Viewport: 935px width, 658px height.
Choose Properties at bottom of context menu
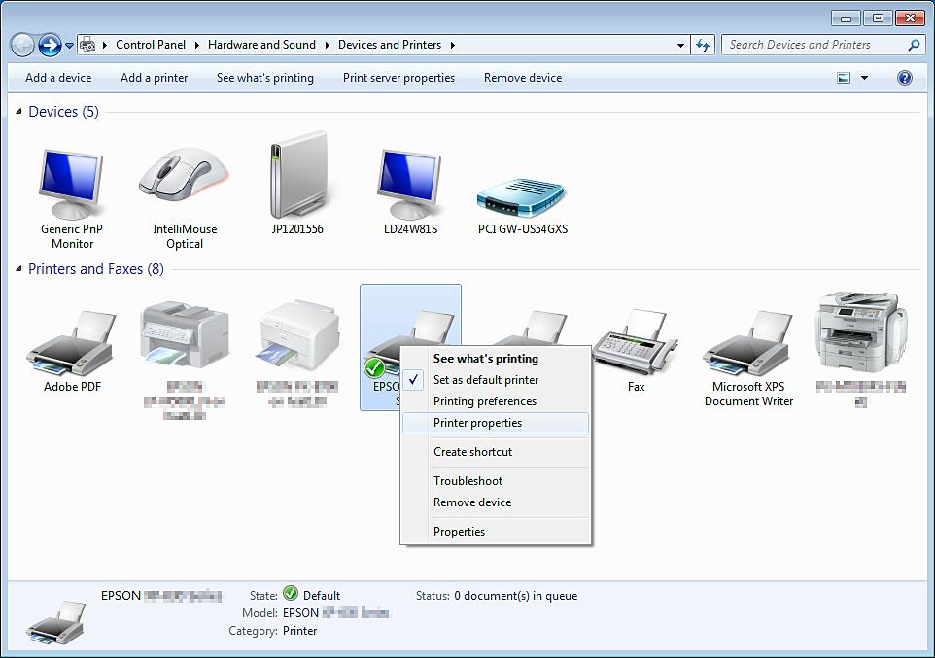click(496, 532)
